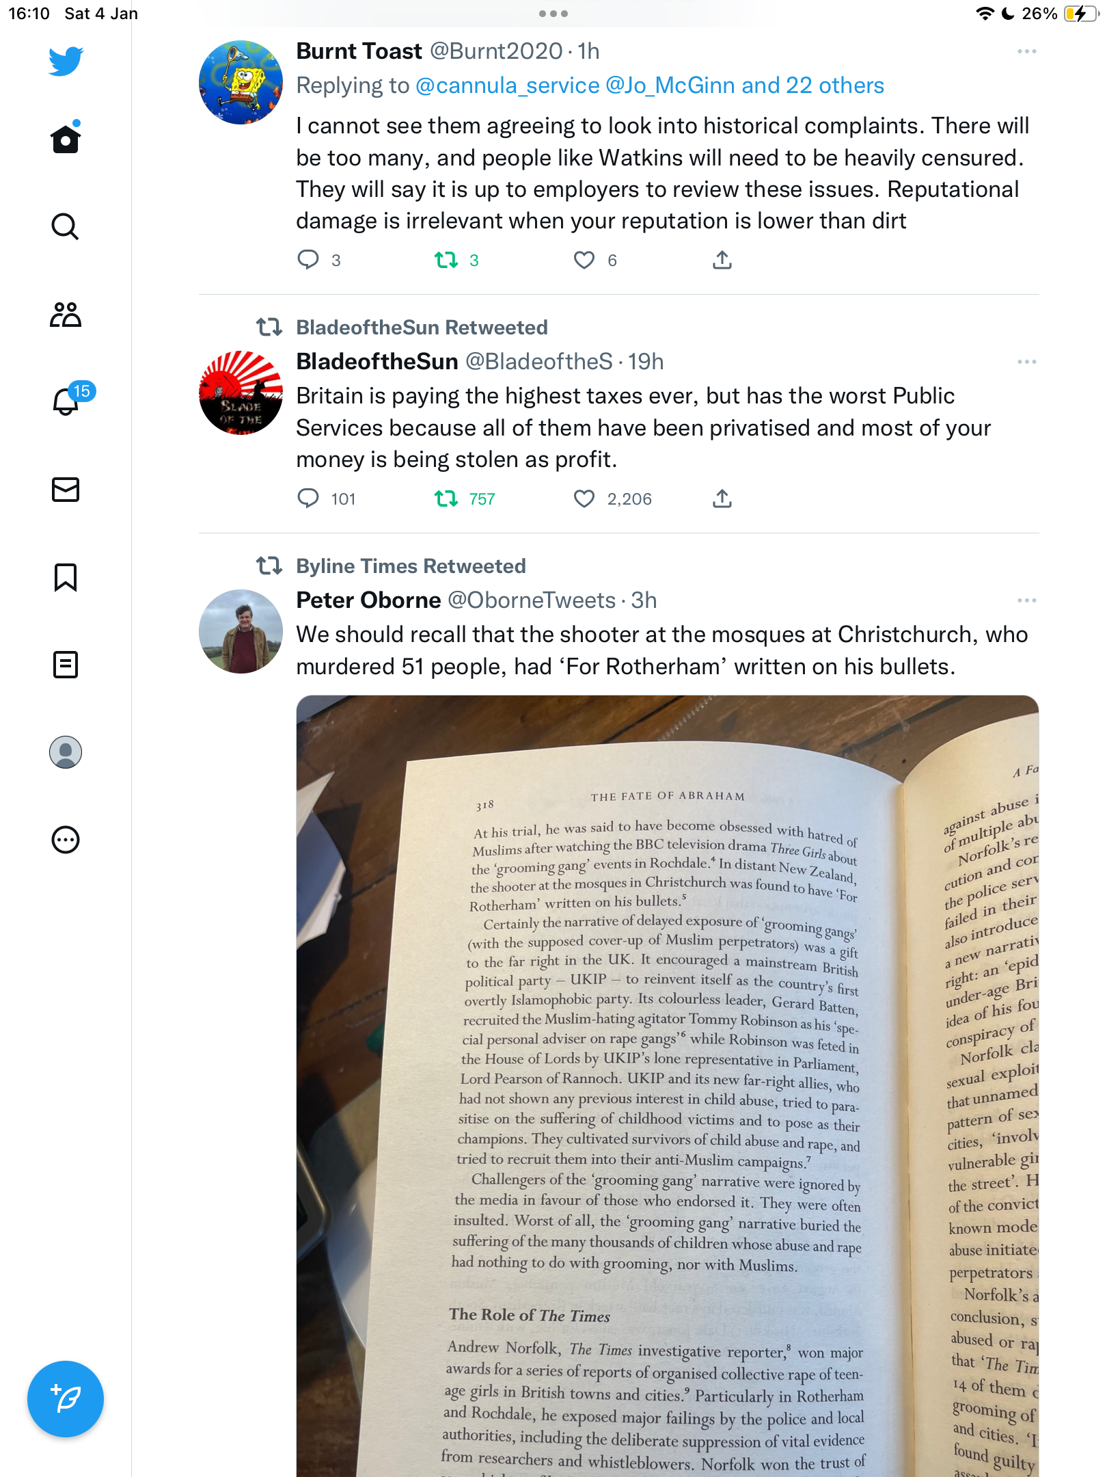Open the Search (magnifying glass) icon

tap(66, 226)
